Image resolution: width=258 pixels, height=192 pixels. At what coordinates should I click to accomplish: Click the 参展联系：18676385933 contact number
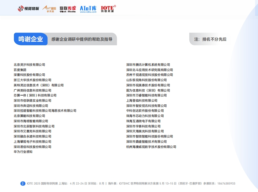click(x=219, y=184)
